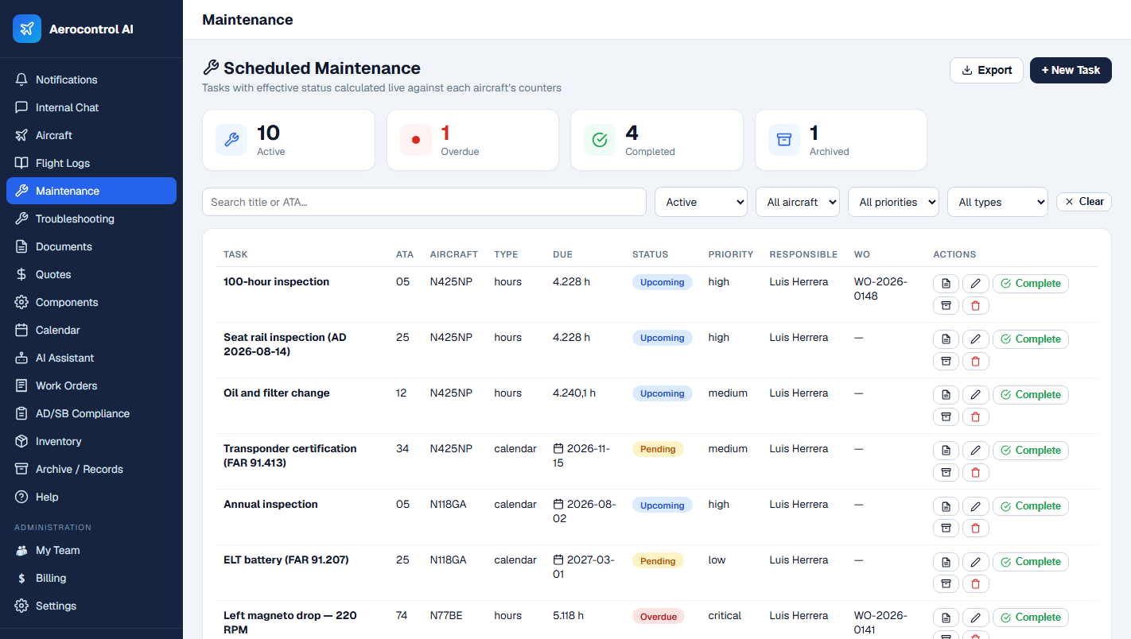Open the All aircraft filter dropdown

[x=798, y=202]
